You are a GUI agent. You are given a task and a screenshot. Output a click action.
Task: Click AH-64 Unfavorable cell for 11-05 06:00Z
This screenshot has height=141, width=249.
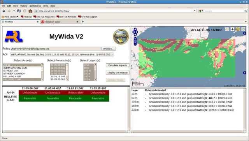tap(30, 92)
